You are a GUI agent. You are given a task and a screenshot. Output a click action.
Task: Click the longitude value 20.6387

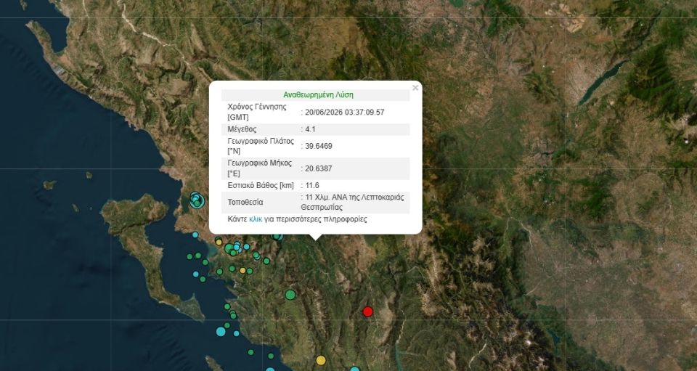click(319, 168)
